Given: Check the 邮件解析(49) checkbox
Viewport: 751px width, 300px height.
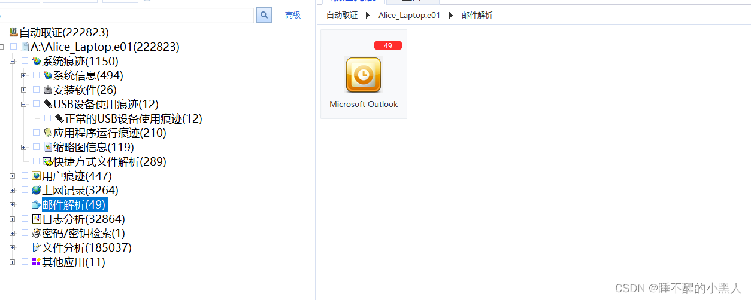Looking at the screenshot, I should (25, 204).
